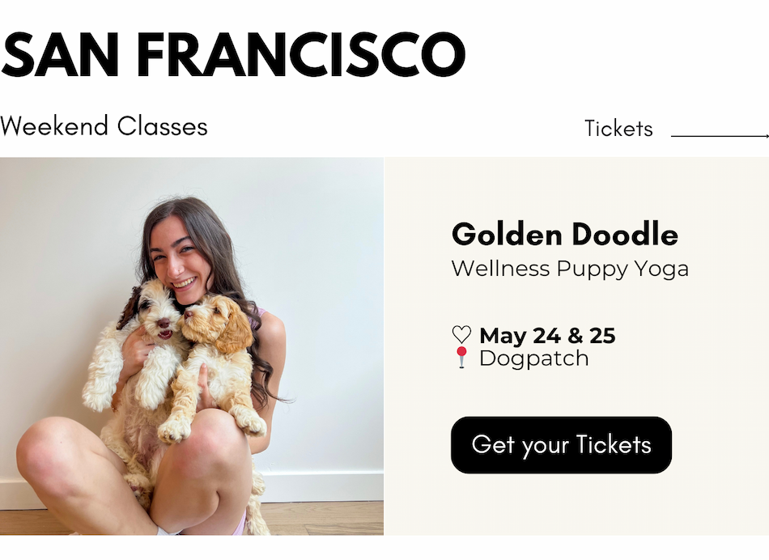The image size is (769, 560).
Task: Click the long arrow beside Tickets
Action: pyautogui.click(x=719, y=136)
